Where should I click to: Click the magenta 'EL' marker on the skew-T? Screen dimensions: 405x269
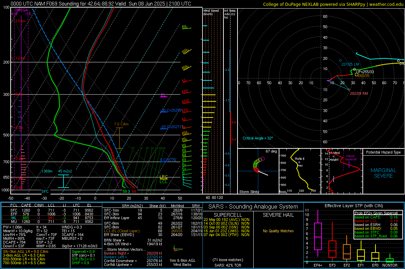(163, 95)
